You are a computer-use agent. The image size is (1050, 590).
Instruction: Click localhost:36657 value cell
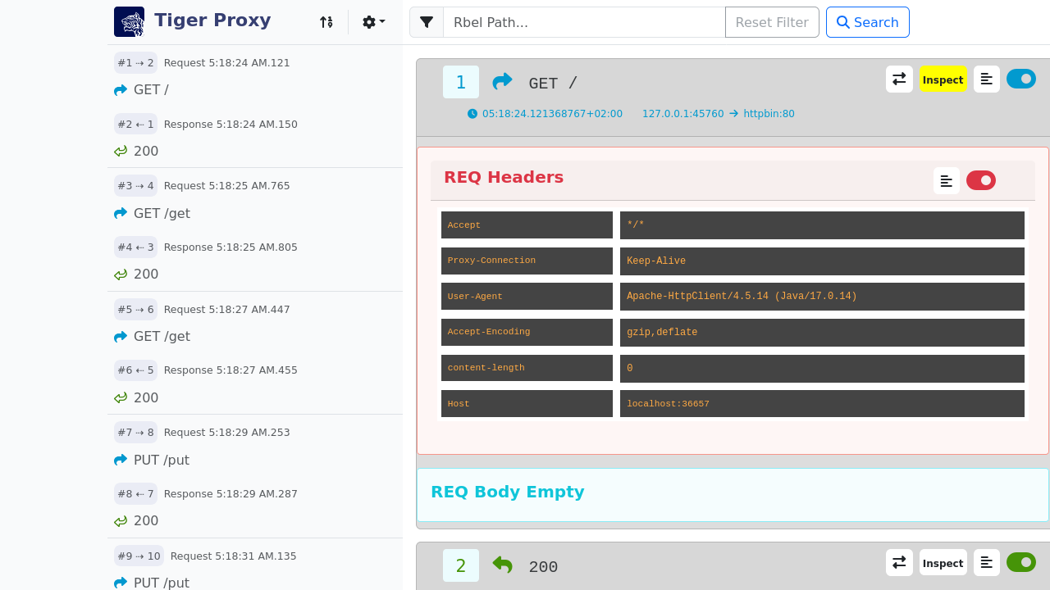(822, 404)
